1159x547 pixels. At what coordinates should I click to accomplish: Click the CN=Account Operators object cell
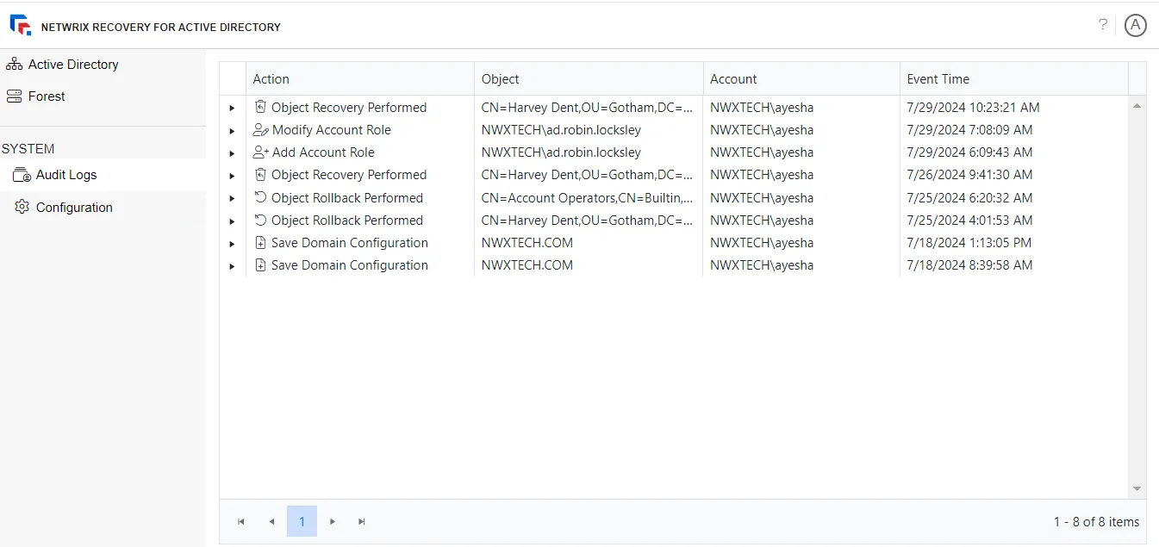click(589, 197)
